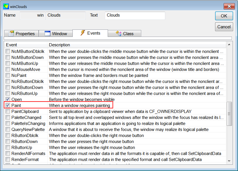Check the NcMButtonUp event

8,63
